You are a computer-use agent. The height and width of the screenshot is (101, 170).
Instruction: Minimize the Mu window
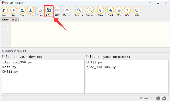click(150, 3)
